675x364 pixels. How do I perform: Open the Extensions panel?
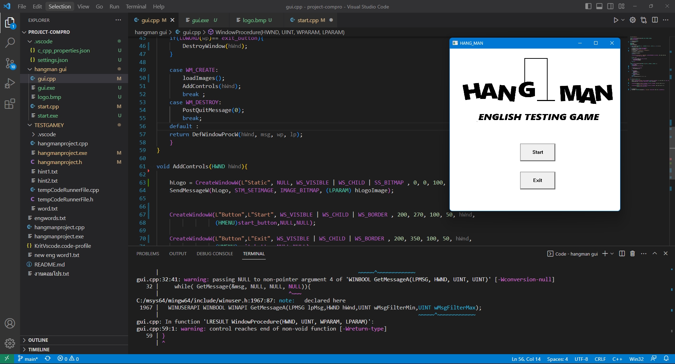(x=10, y=103)
